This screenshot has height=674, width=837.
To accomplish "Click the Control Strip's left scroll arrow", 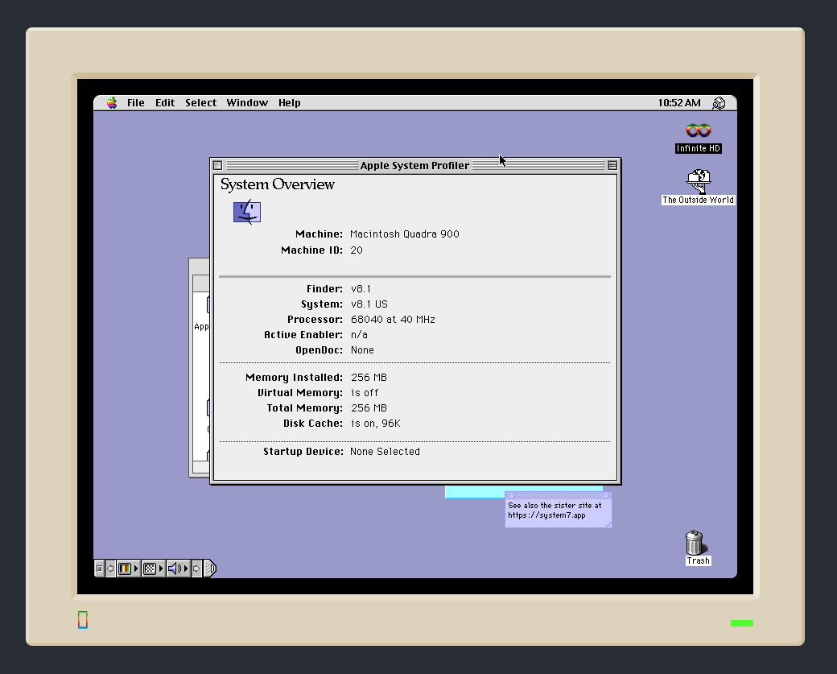I will pos(110,569).
